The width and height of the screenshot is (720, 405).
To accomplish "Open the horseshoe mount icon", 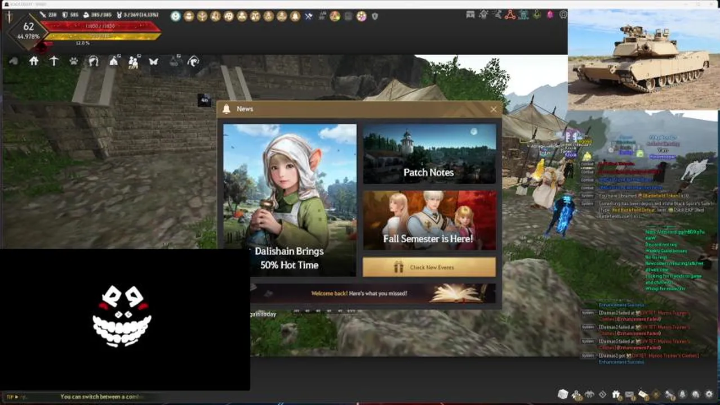I will (94, 61).
